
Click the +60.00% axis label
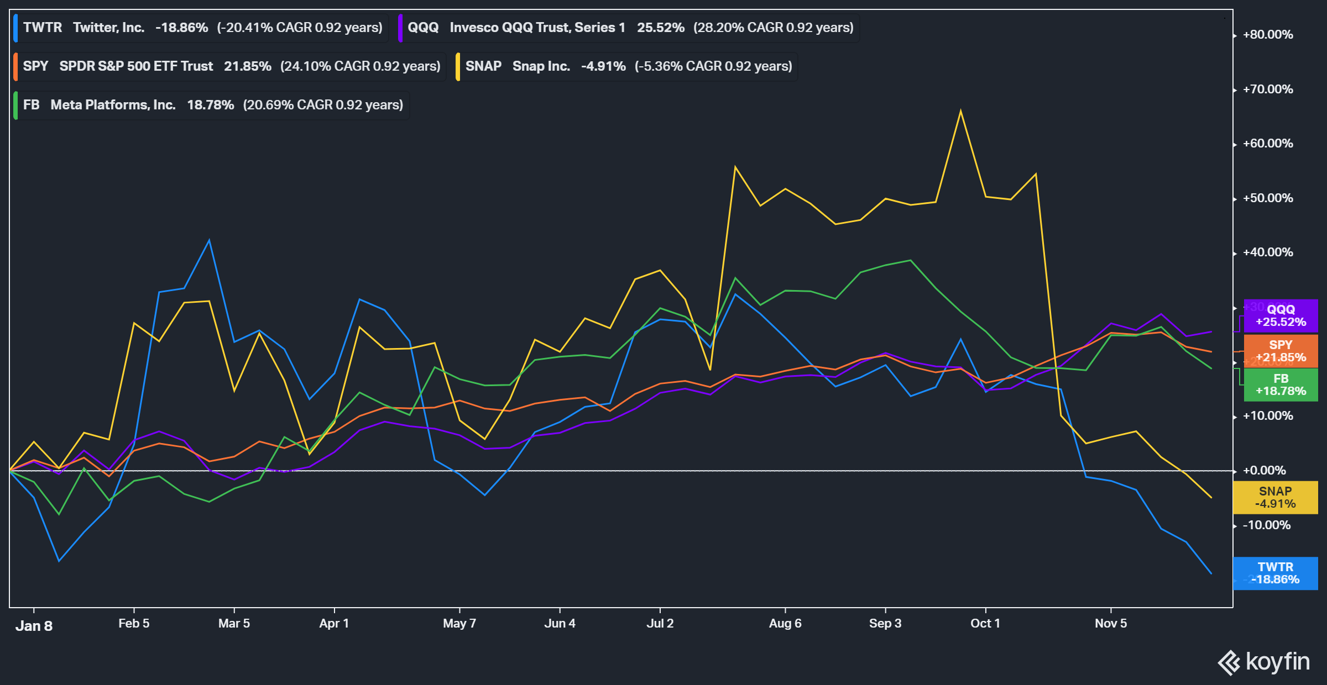pos(1268,144)
